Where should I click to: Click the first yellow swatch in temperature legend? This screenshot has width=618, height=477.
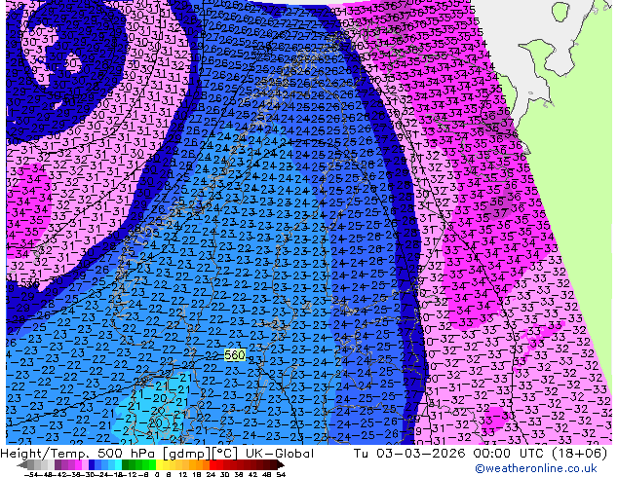point(159,464)
